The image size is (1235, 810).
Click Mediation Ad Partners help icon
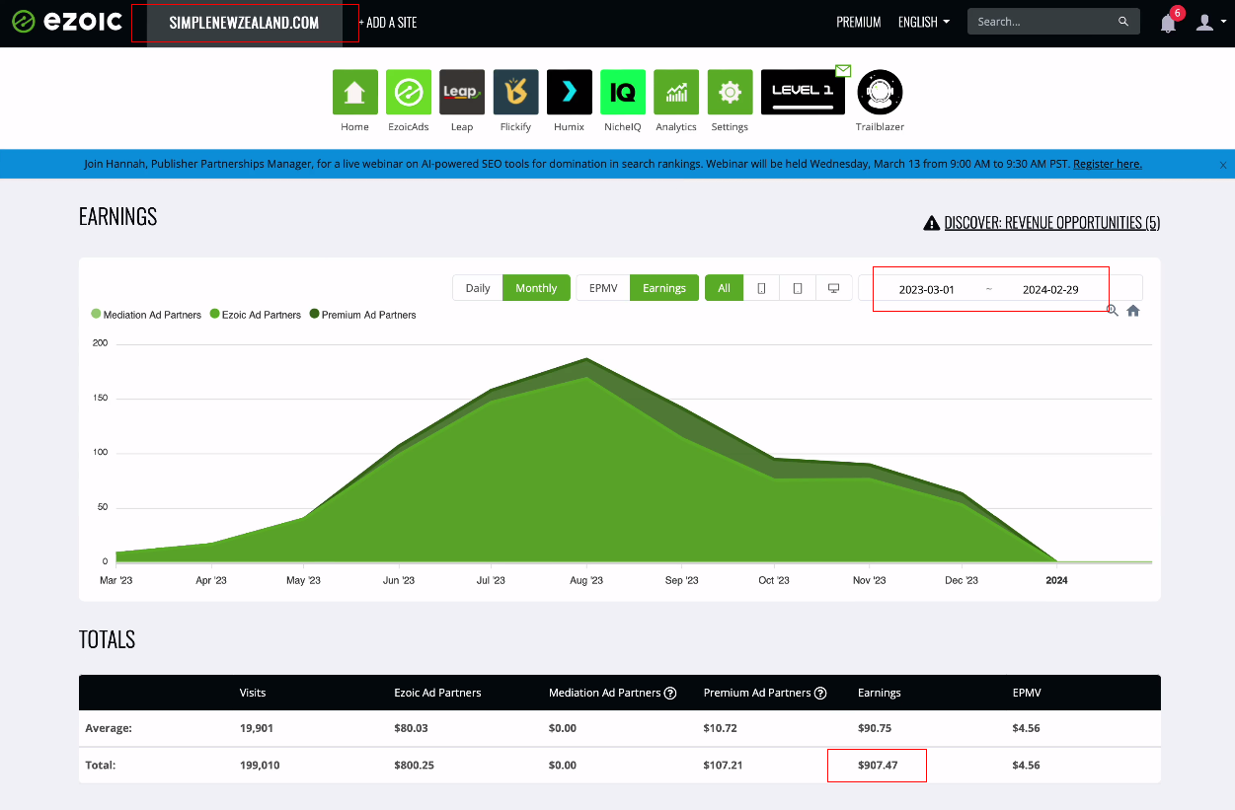pyautogui.click(x=670, y=693)
